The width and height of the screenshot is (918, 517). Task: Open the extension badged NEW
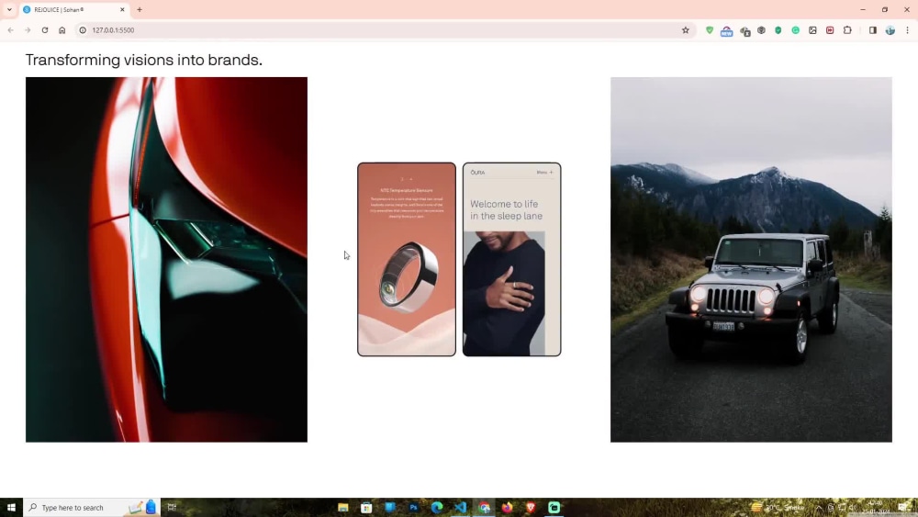(726, 31)
